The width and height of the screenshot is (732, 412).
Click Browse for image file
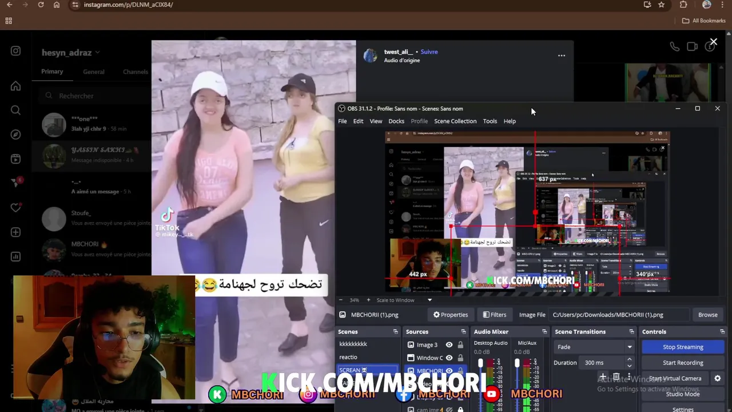point(707,315)
